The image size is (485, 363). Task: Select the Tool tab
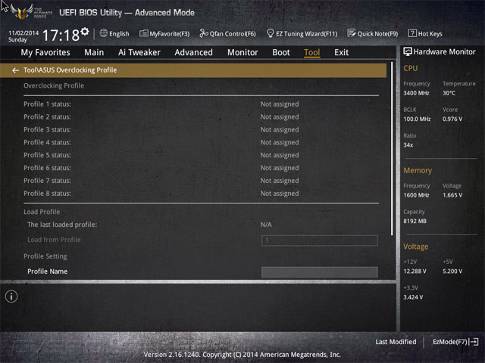pyautogui.click(x=311, y=52)
